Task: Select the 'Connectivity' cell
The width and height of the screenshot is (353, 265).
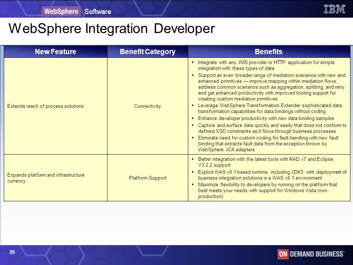Action: (x=147, y=106)
